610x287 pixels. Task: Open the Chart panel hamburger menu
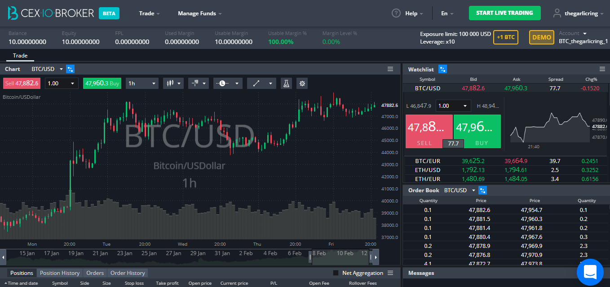390,69
